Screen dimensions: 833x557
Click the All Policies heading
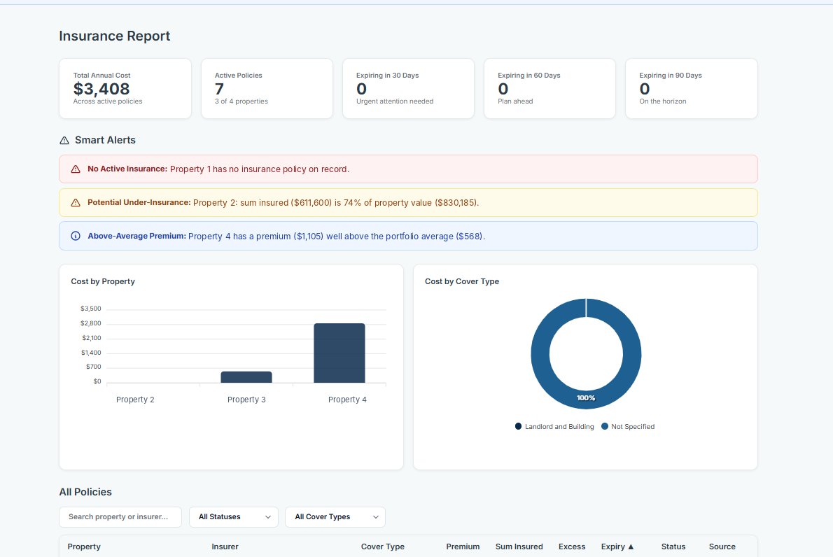pyautogui.click(x=85, y=492)
